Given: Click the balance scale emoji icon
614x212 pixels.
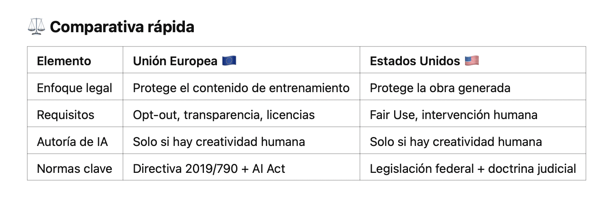Looking at the screenshot, I should click(x=37, y=27).
